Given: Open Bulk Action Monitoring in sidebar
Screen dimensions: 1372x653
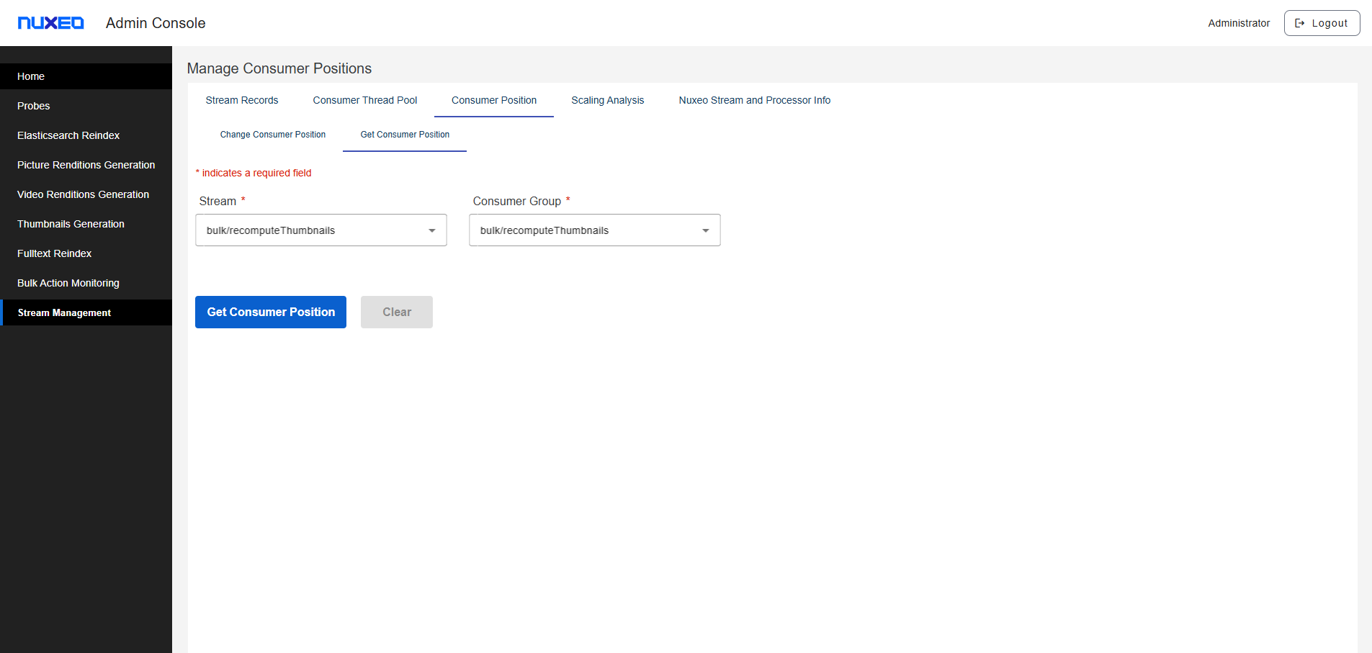Looking at the screenshot, I should 68,283.
